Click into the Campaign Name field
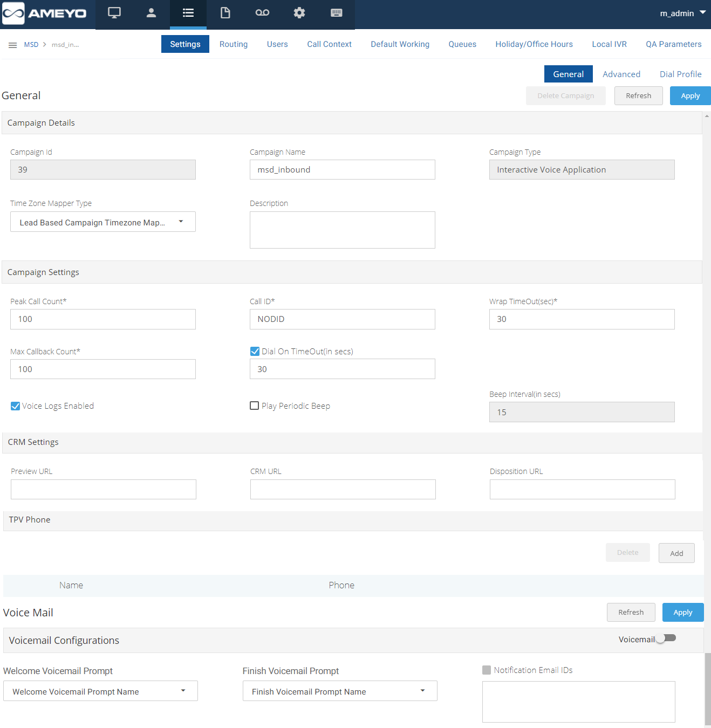This screenshot has width=711, height=728. (x=342, y=170)
